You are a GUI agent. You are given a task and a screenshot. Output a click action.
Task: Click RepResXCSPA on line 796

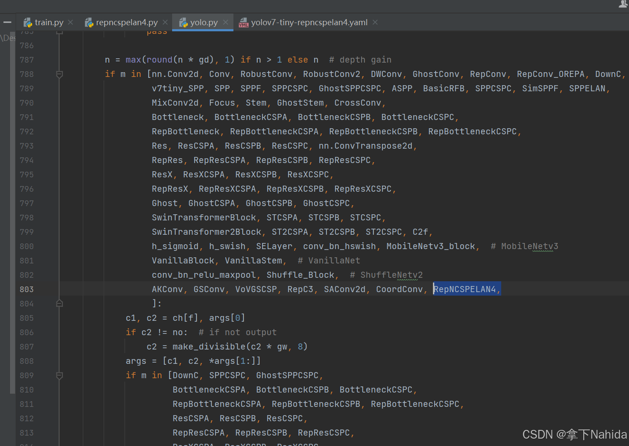click(x=227, y=189)
